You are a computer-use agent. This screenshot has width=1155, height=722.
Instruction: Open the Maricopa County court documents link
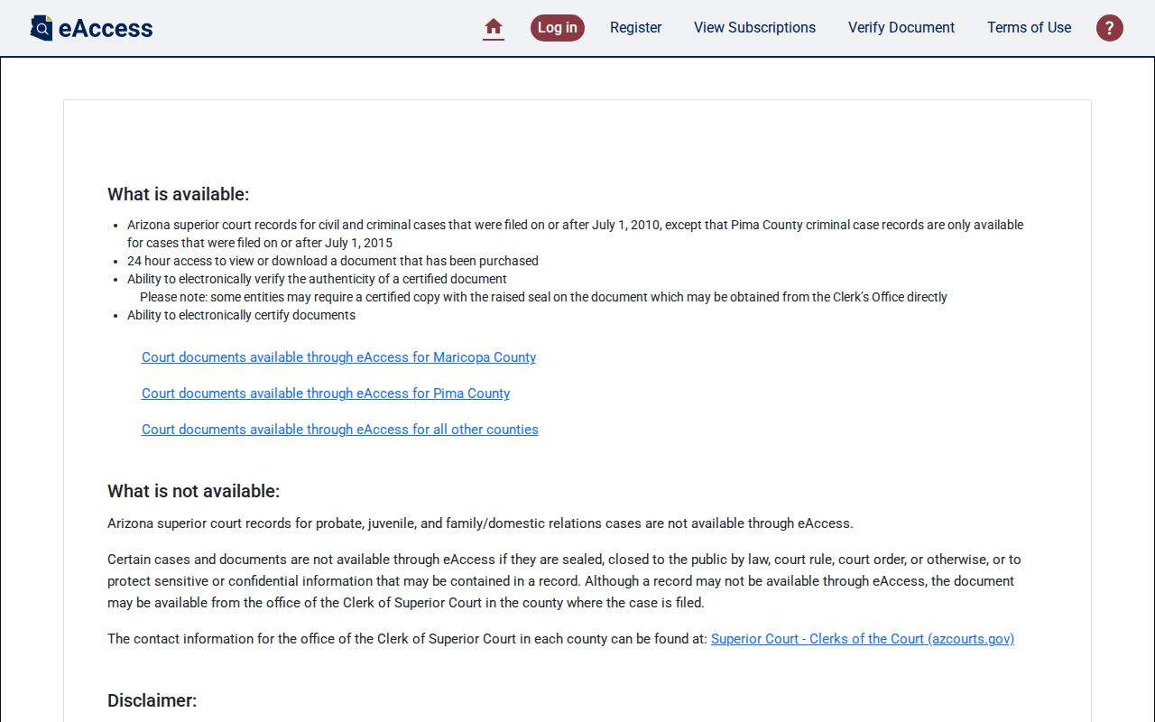click(x=338, y=357)
